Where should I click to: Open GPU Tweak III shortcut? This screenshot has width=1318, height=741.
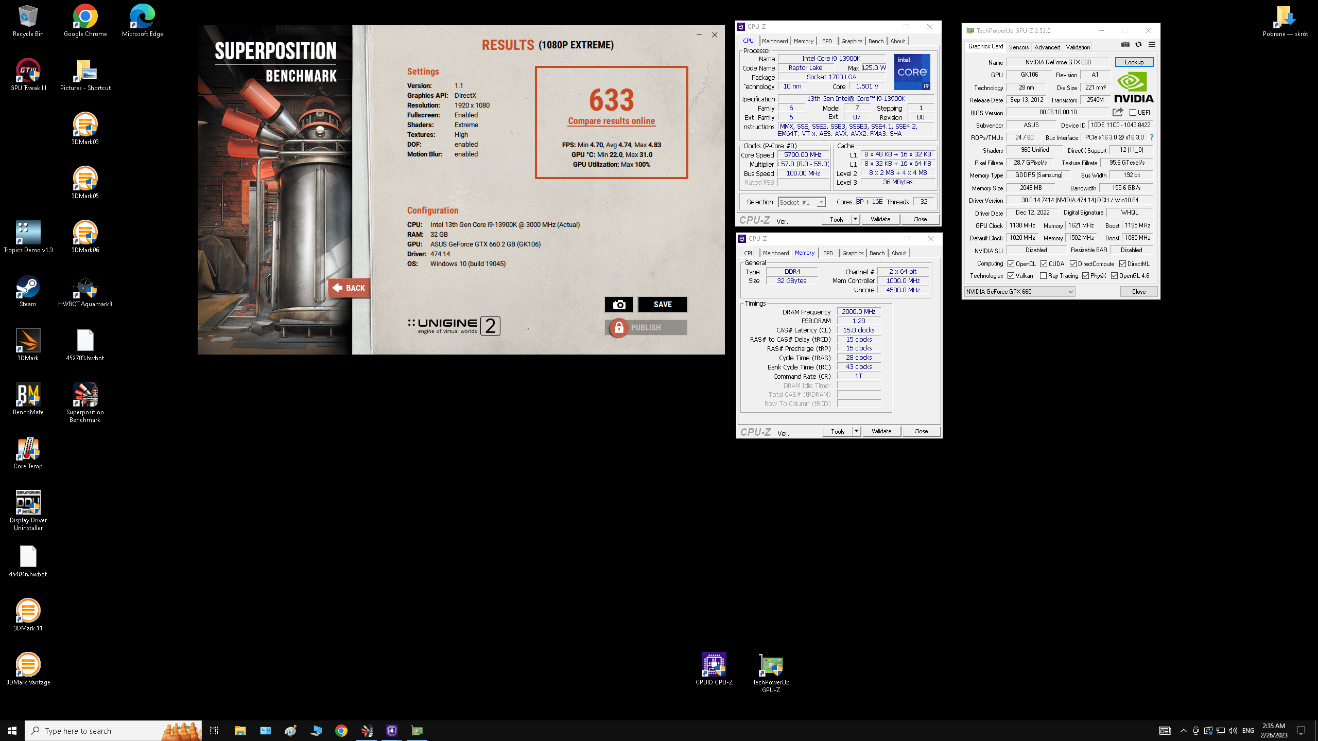(x=28, y=75)
